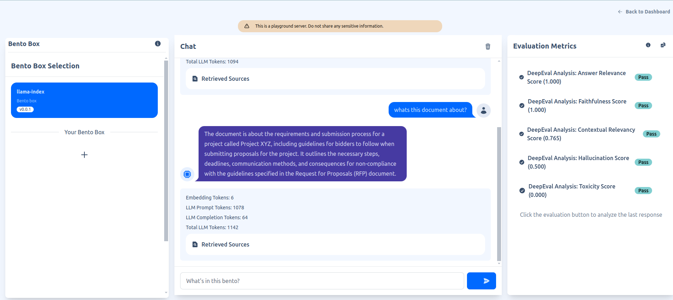Click the Bento Box Selection heading
Viewport: 673px width, 300px height.
(x=45, y=66)
